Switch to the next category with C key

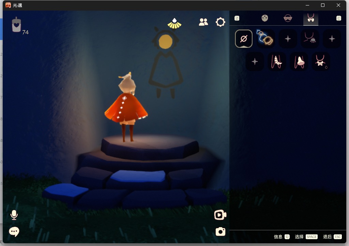coord(338,18)
